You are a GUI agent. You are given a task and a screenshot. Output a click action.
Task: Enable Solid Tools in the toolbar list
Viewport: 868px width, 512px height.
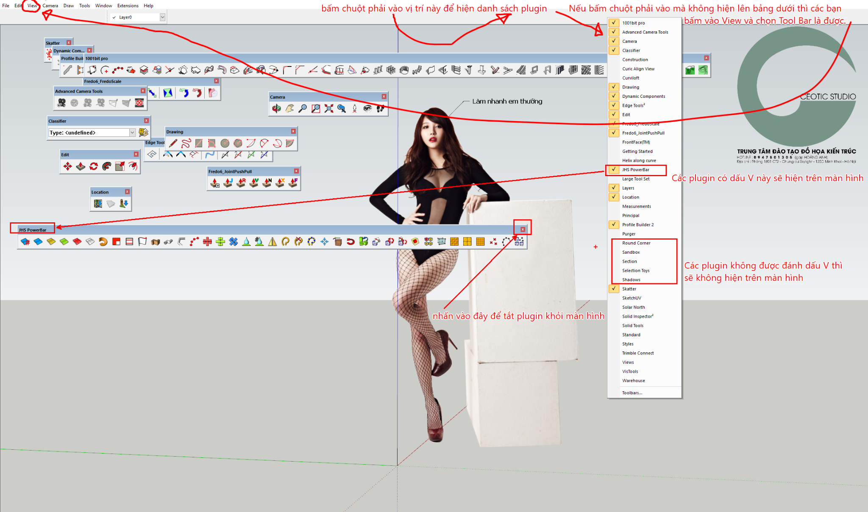pyautogui.click(x=644, y=326)
